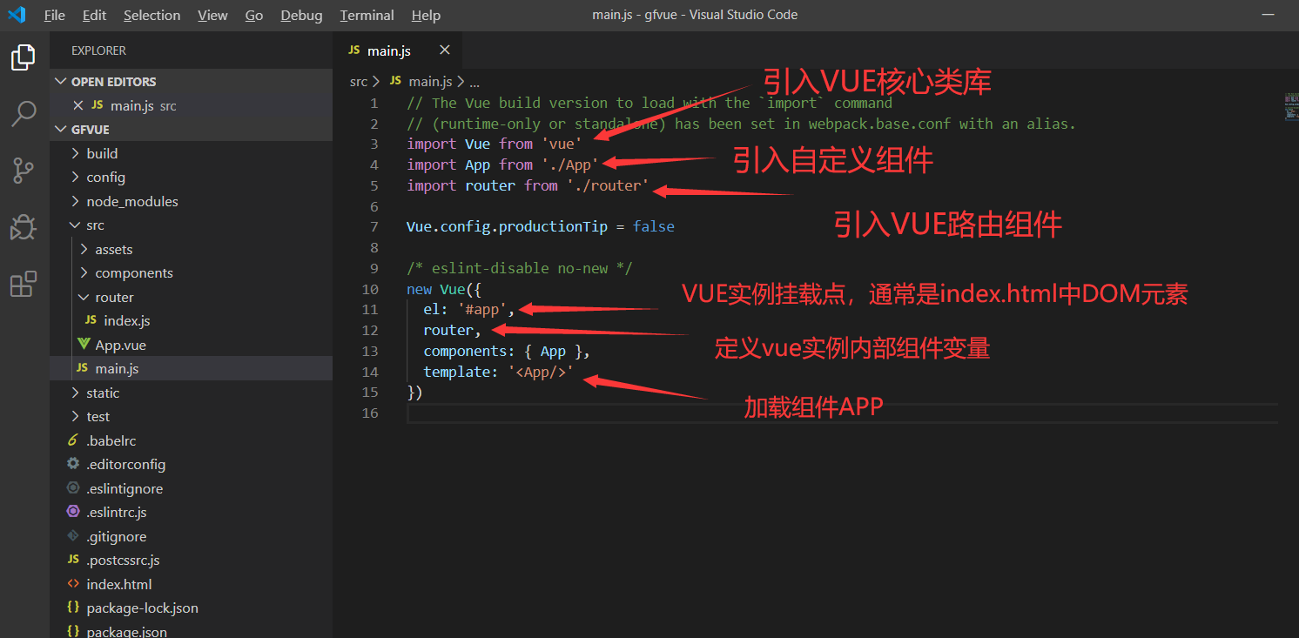Expand the test folder
The height and width of the screenshot is (638, 1299).
click(x=191, y=416)
